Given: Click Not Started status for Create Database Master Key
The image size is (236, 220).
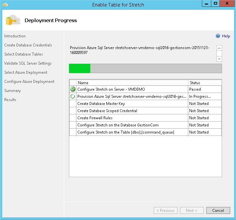Looking at the screenshot, I should [205, 104].
